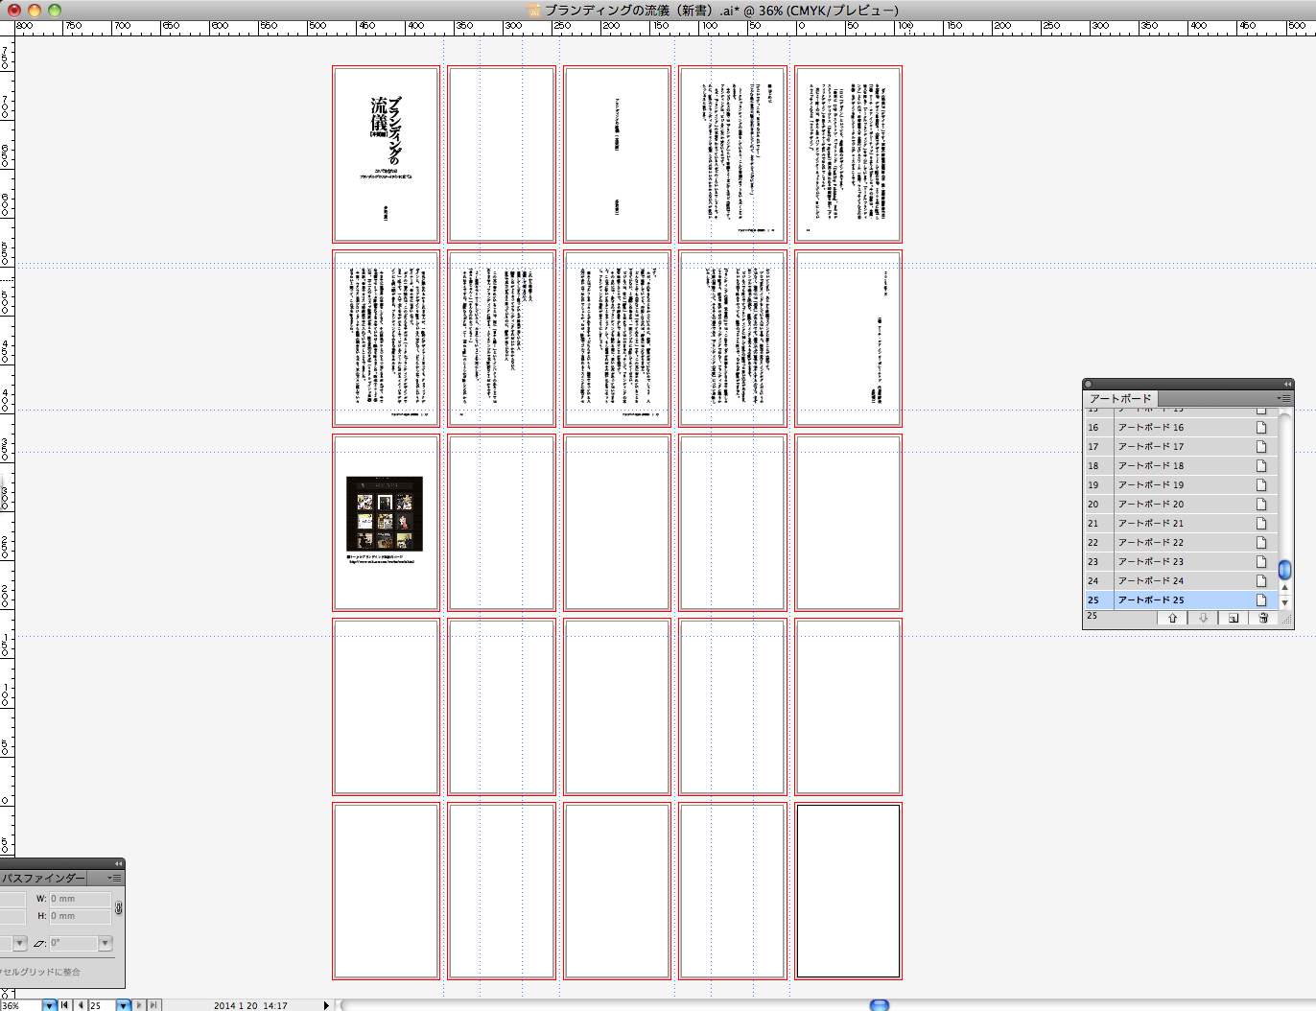Image resolution: width=1316 pixels, height=1011 pixels.
Task: Click page icon for アートボード 16
Action: 1261,427
